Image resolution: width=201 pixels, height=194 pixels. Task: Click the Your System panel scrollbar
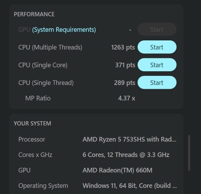click(x=189, y=153)
